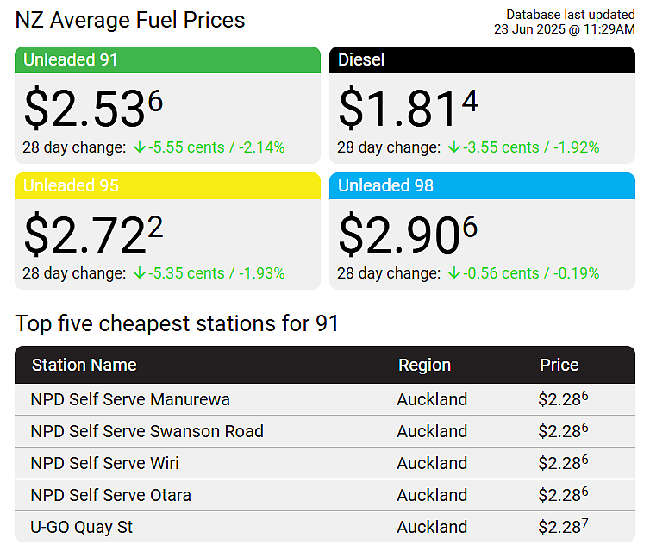
Task: Select the $1.81 Diesel average price
Action: click(408, 108)
